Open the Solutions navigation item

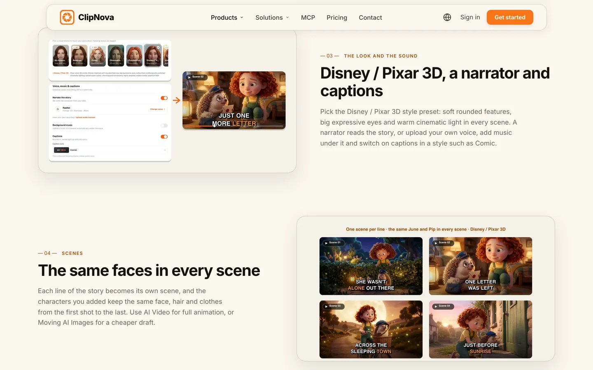(272, 17)
